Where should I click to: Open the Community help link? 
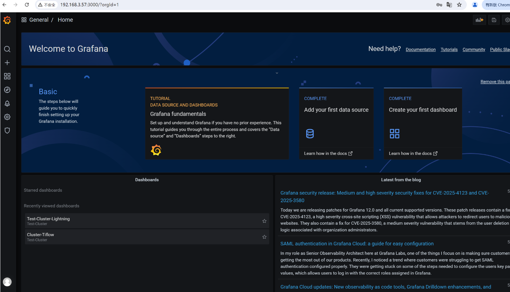tap(474, 50)
